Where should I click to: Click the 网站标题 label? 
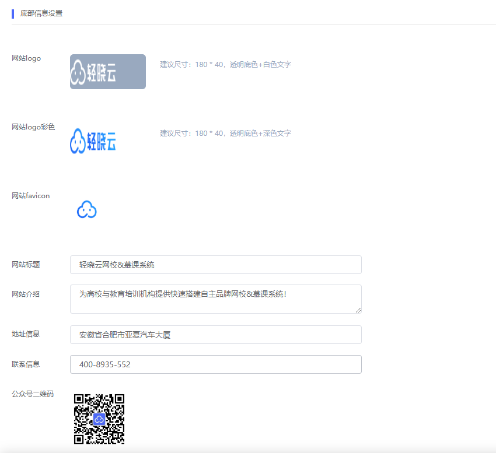click(x=26, y=264)
